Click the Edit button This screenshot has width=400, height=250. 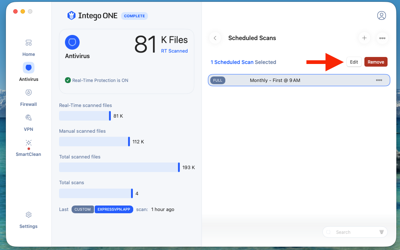(x=354, y=62)
